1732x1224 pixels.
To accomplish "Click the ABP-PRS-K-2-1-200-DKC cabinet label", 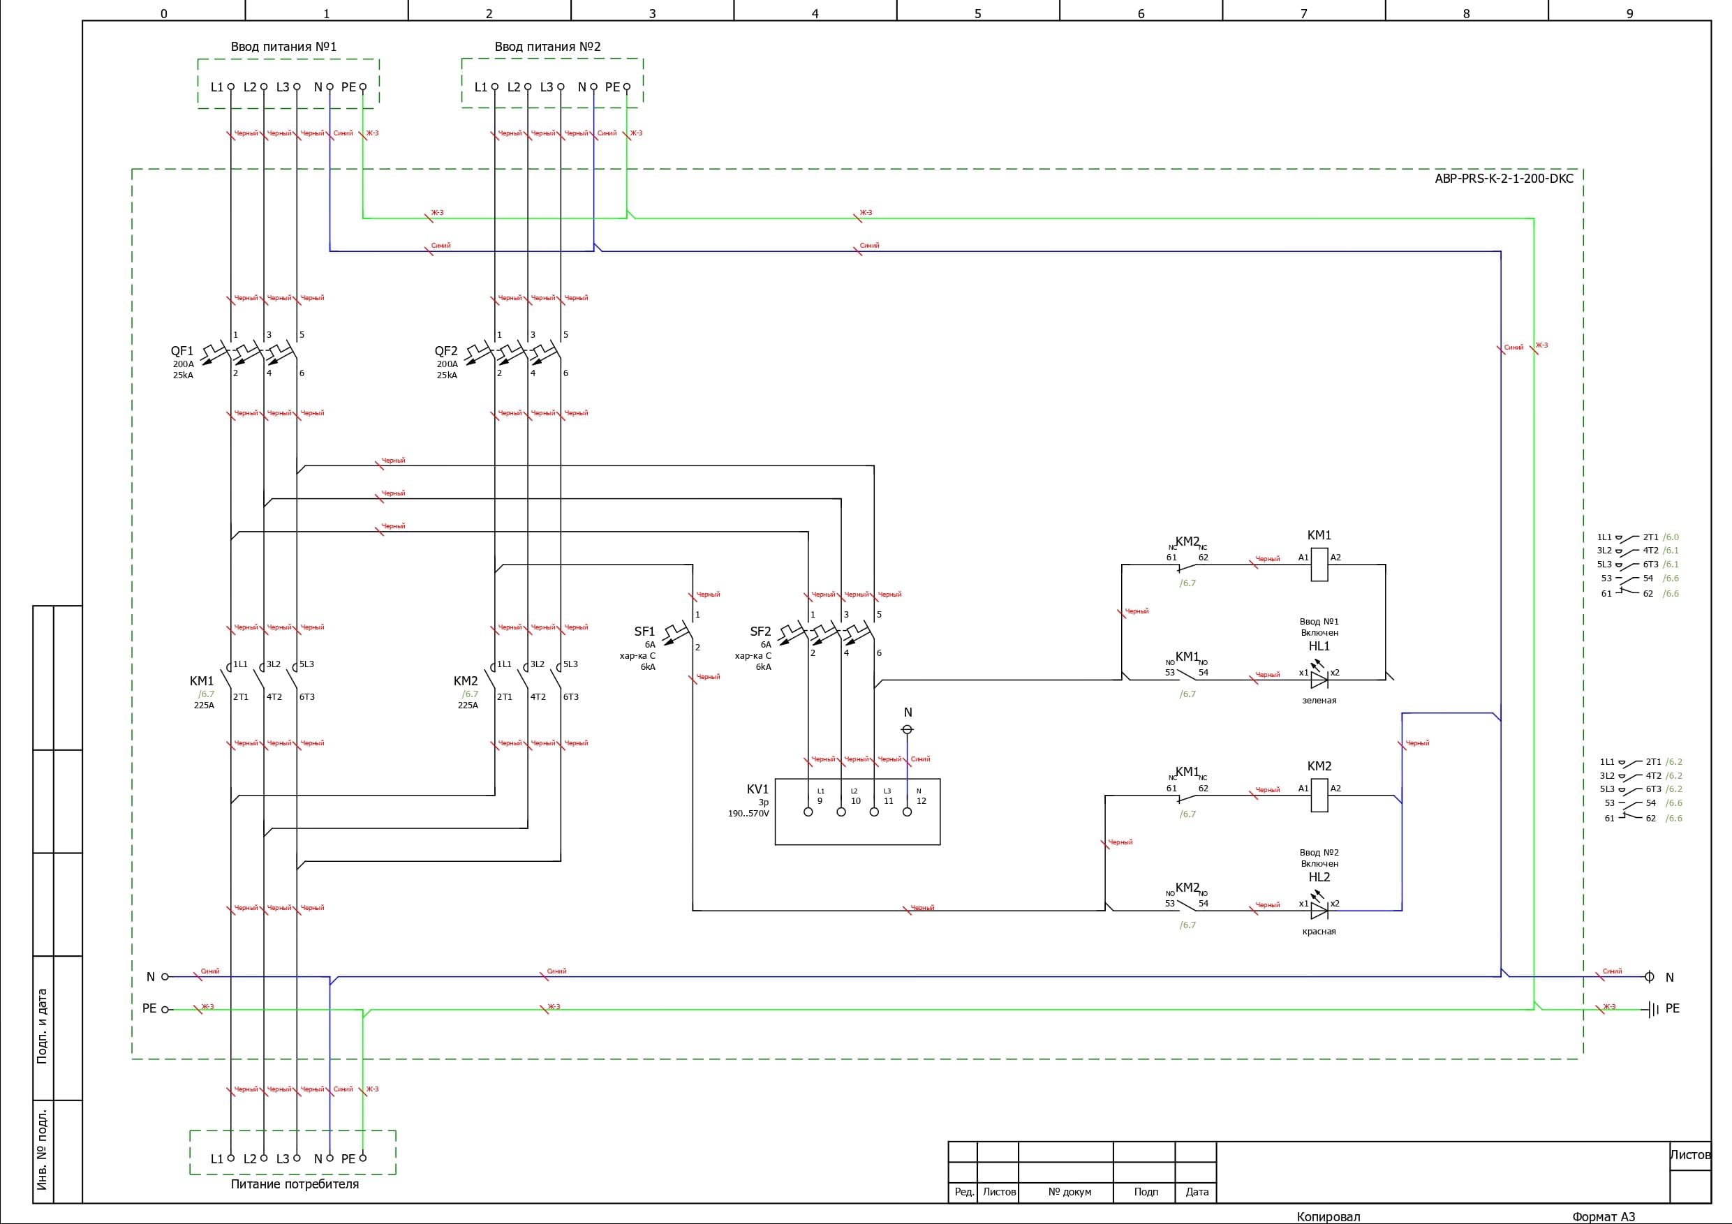I will pos(1504,179).
